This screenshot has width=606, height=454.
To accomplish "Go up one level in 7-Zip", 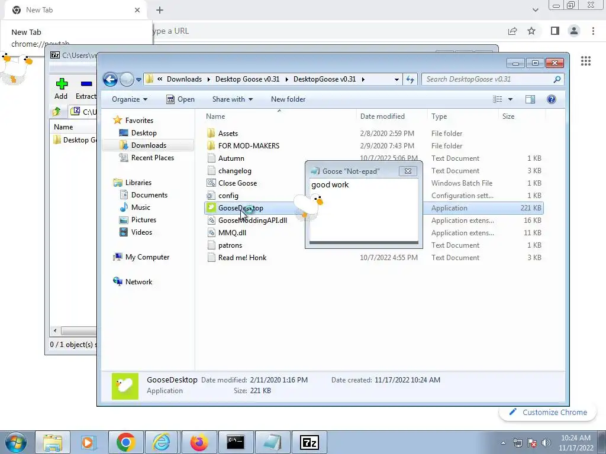I will (57, 112).
